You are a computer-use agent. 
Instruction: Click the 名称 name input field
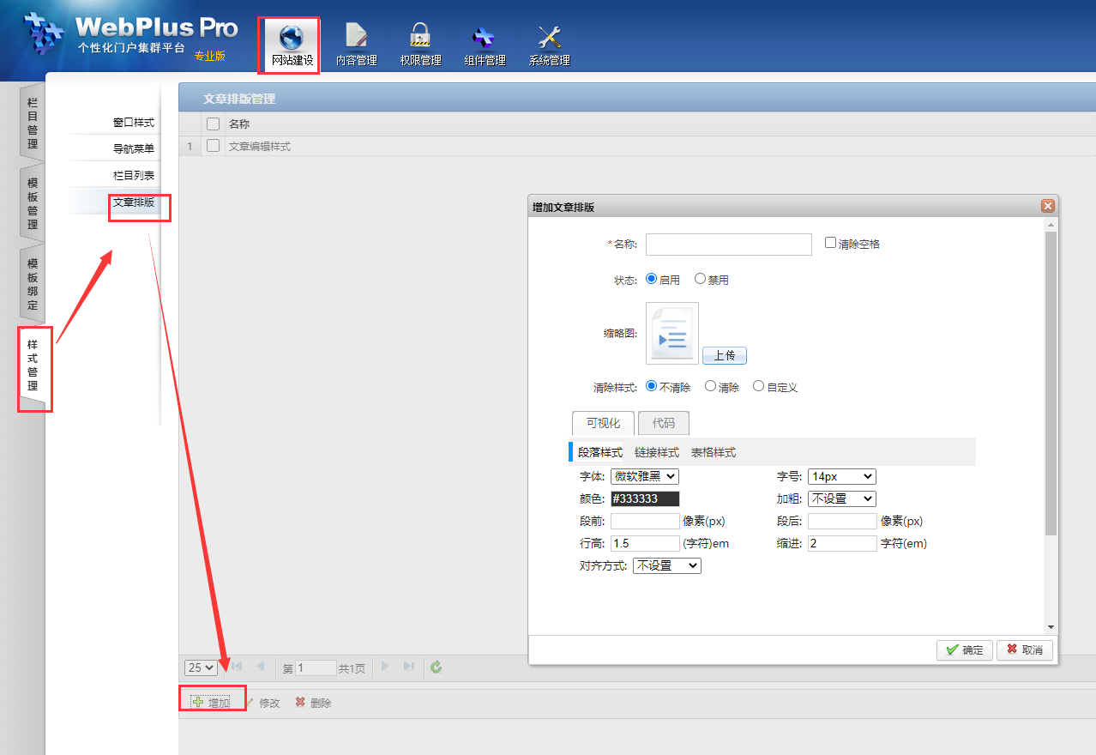click(728, 245)
